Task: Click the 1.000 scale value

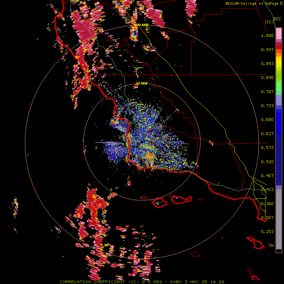Action: 267,36
